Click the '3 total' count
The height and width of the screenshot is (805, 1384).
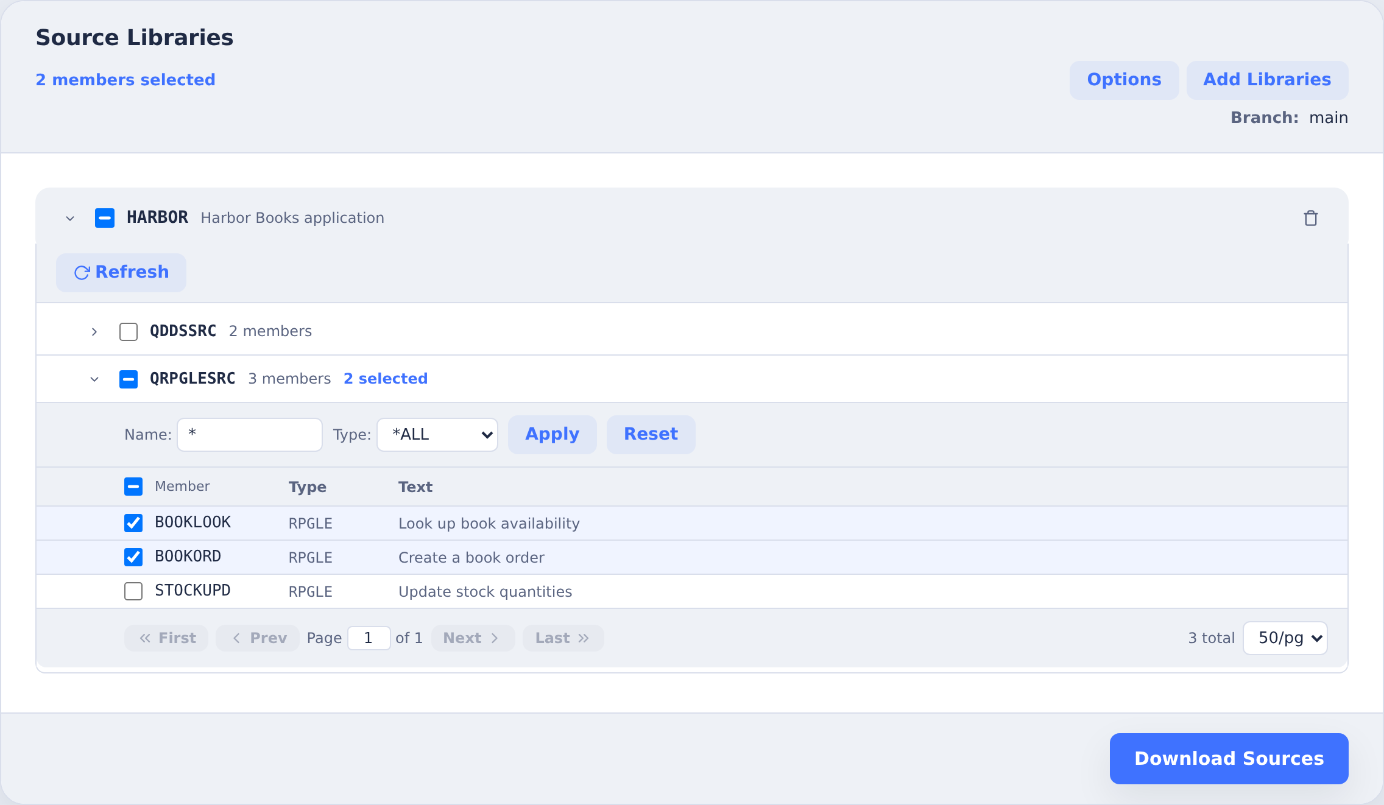tap(1211, 638)
